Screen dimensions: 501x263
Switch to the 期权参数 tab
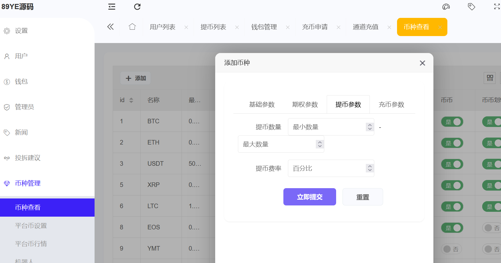tap(305, 105)
